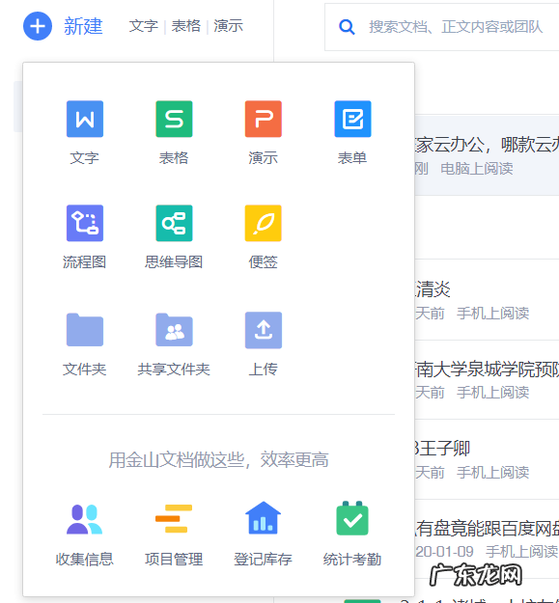Open the 收集信息 template icon

coord(85,519)
